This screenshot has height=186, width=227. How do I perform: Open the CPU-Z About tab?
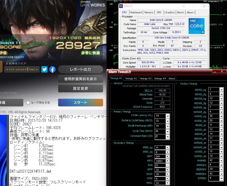click(x=190, y=13)
